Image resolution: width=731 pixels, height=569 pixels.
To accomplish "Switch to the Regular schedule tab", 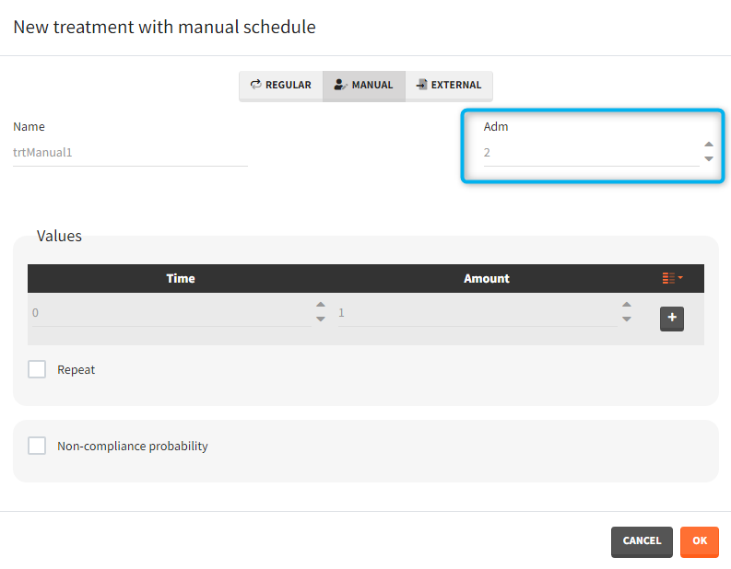I will point(281,86).
